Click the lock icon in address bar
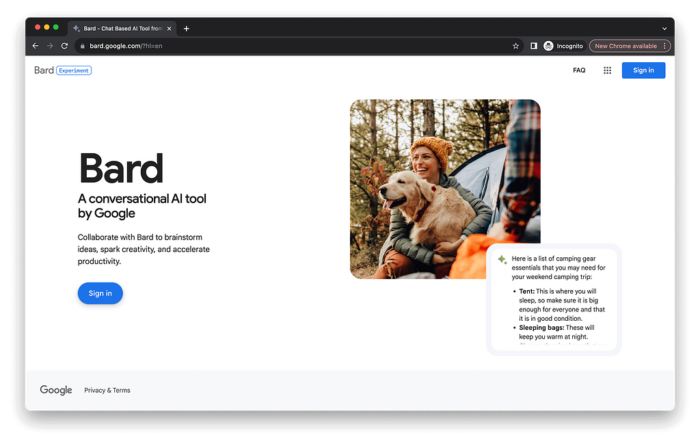The image size is (700, 444). coord(82,46)
